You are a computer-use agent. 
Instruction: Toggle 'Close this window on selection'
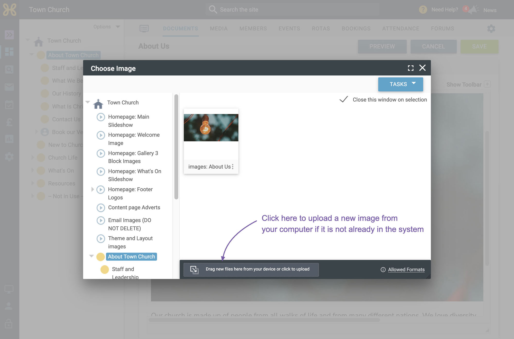coord(344,100)
